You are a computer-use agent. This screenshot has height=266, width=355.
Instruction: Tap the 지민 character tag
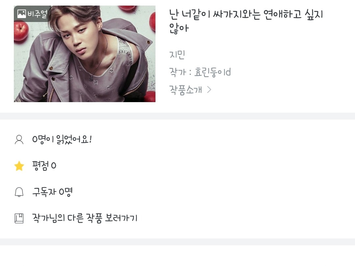click(177, 55)
